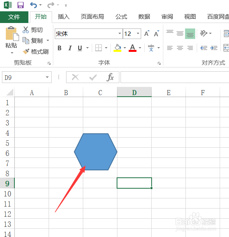The image size is (229, 237).
Task: Select row 9 header
Action: [7, 183]
